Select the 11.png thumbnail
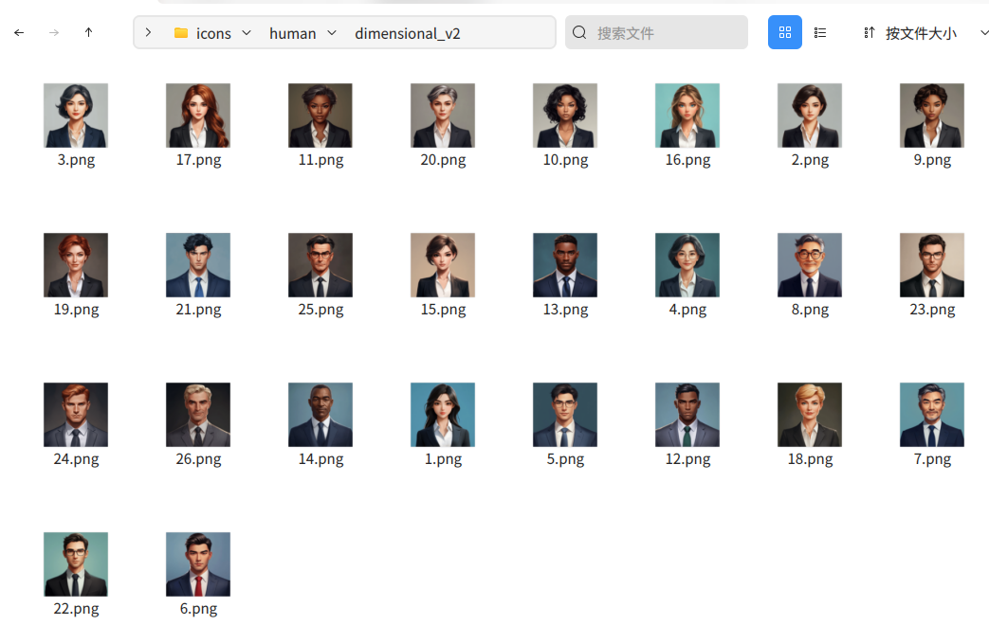989x625 pixels. point(321,116)
